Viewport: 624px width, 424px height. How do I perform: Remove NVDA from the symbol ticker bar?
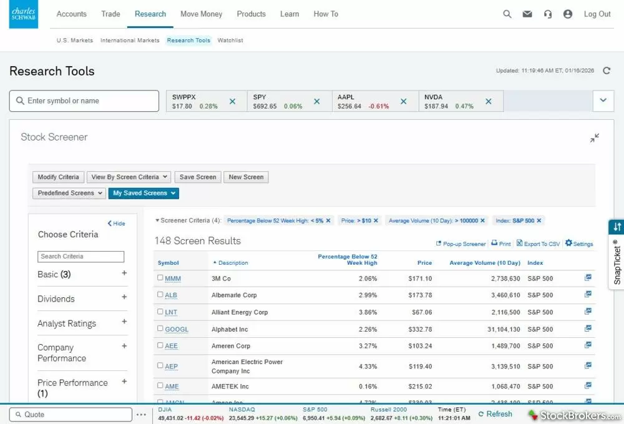(489, 101)
